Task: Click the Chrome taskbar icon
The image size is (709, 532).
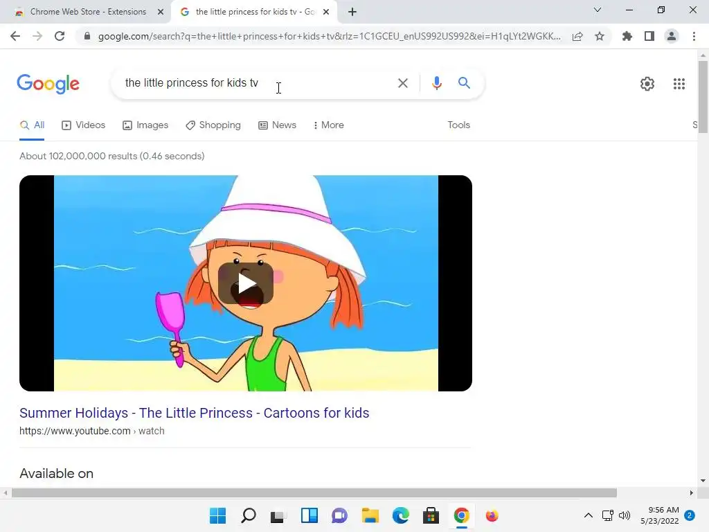Action: 462,515
